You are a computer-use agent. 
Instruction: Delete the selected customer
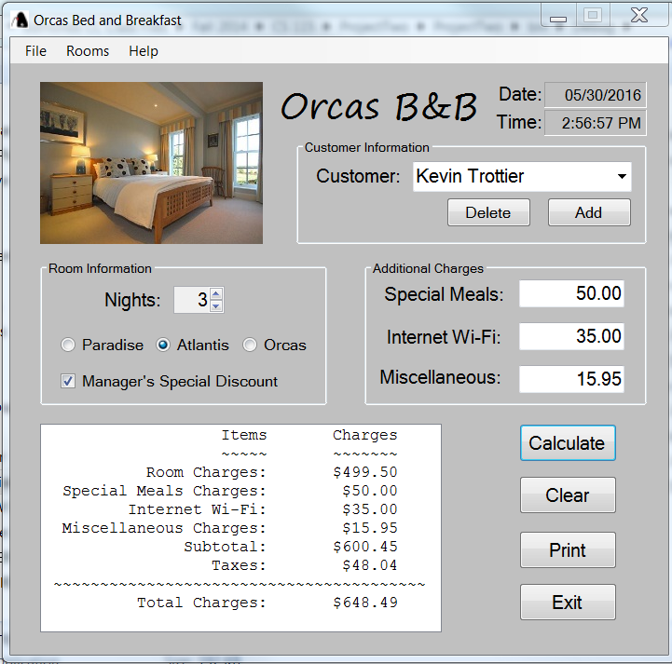tap(488, 212)
